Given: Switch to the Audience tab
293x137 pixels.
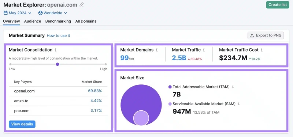Looking at the screenshot, I should (33, 21).
